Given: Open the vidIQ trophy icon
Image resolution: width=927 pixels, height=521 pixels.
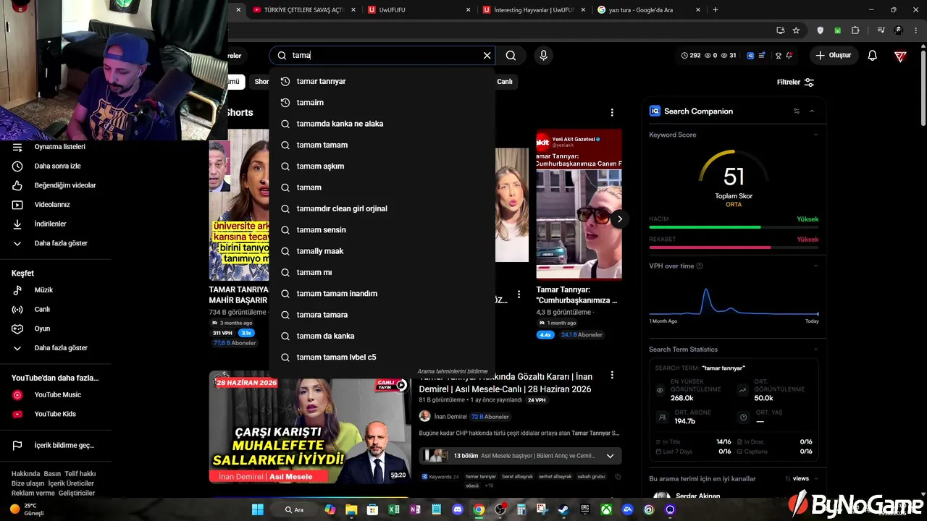Looking at the screenshot, I should pos(778,56).
